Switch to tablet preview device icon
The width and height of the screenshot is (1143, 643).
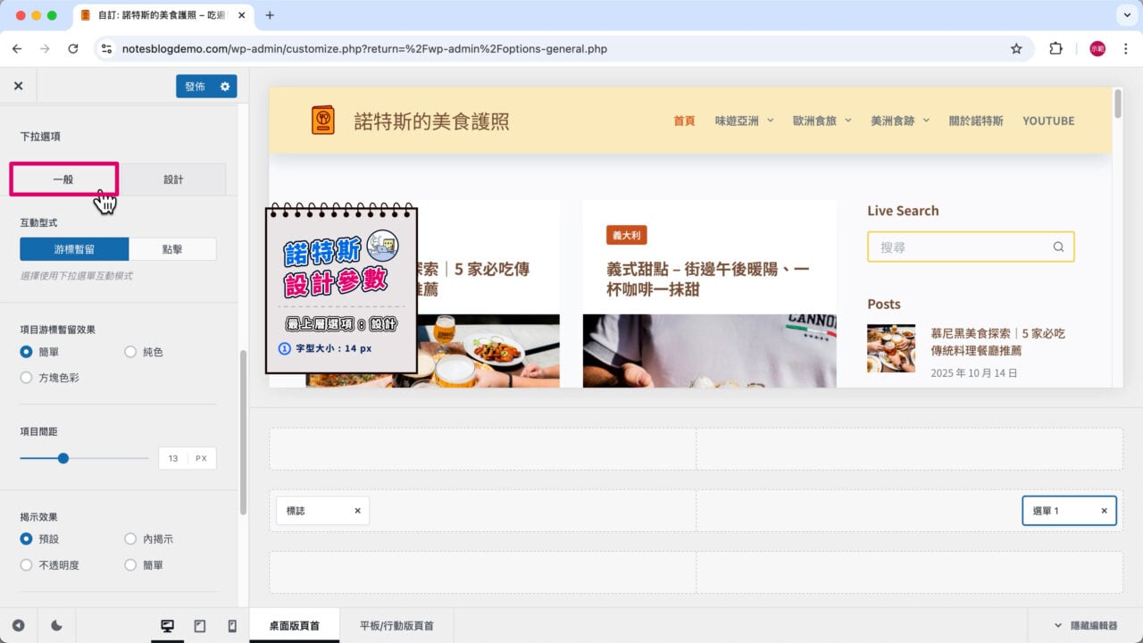[x=200, y=626]
